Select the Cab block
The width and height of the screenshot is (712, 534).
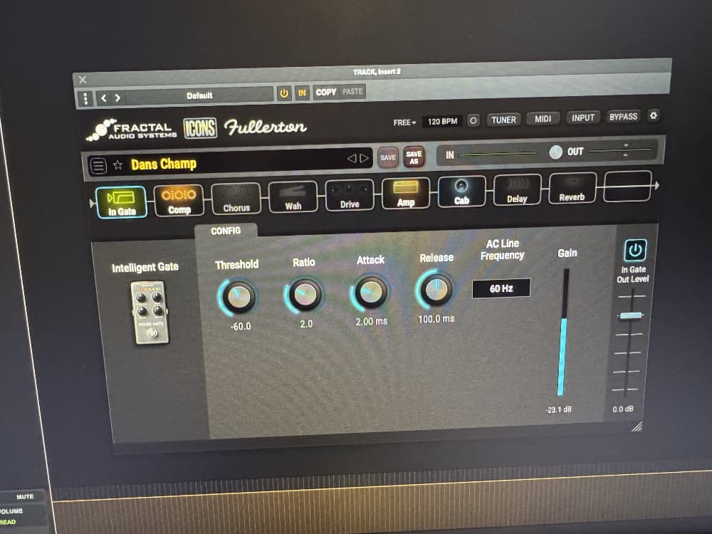tap(461, 192)
